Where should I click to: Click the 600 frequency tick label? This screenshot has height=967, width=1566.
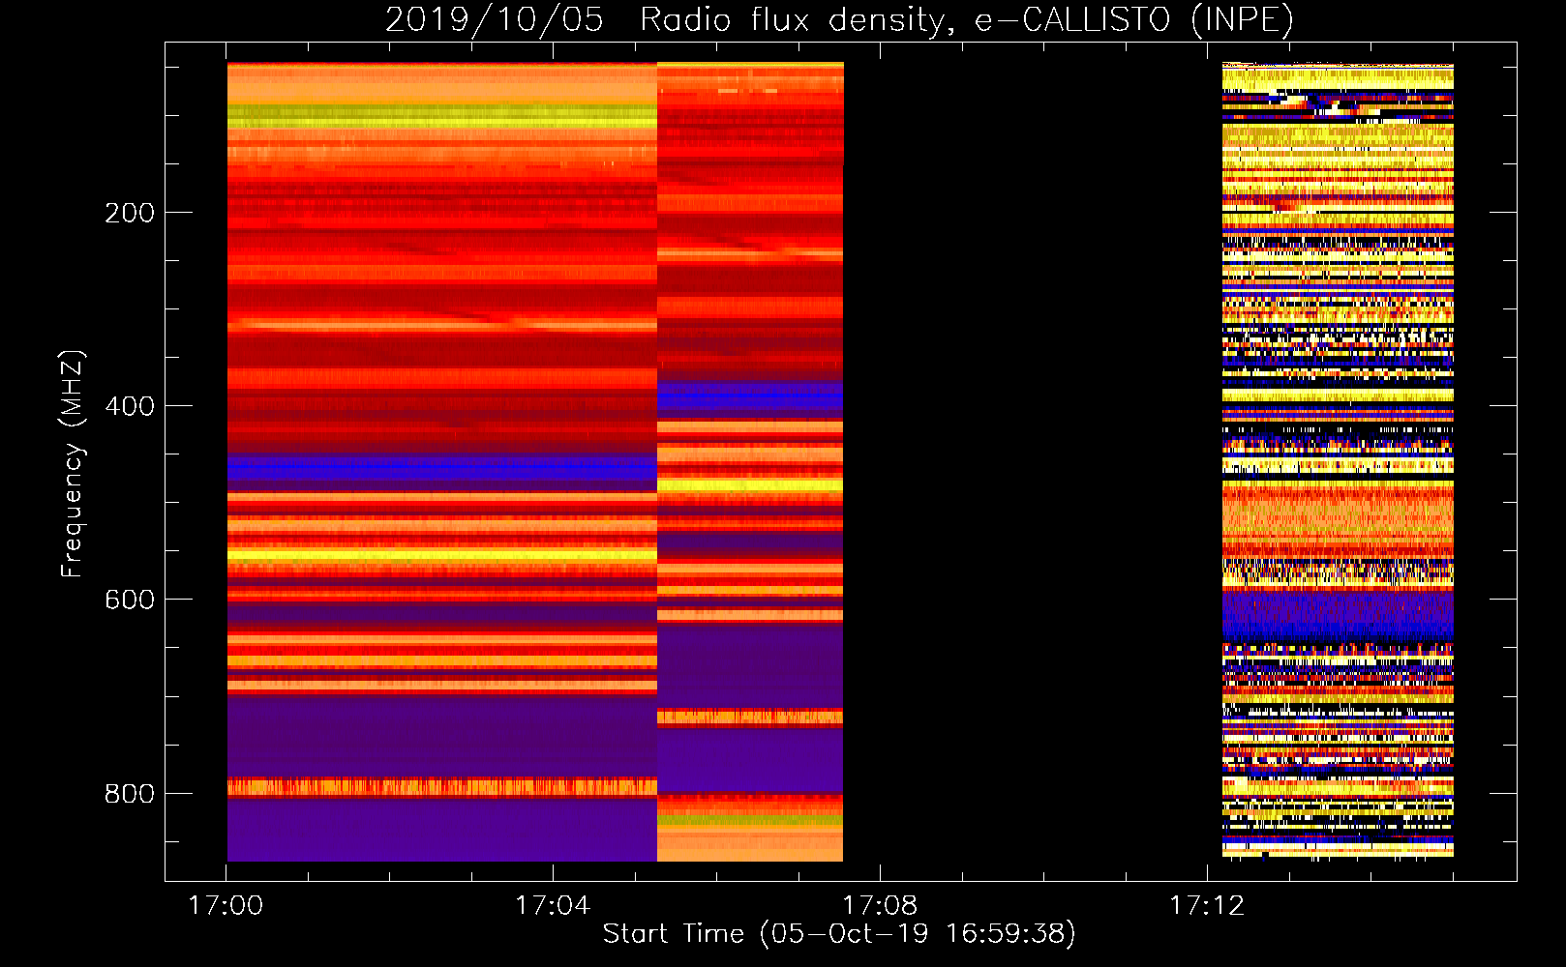point(130,600)
